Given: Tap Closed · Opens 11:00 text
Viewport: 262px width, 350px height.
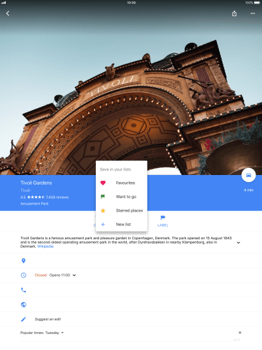Looking at the screenshot, I should click(52, 275).
